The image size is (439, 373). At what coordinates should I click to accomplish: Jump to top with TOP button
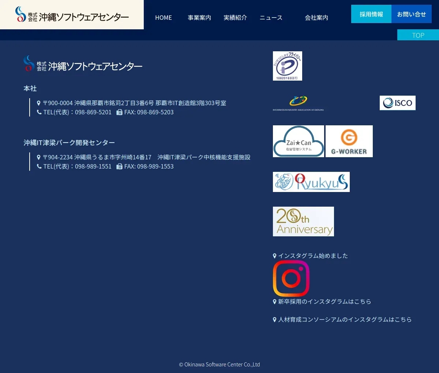[x=418, y=35]
